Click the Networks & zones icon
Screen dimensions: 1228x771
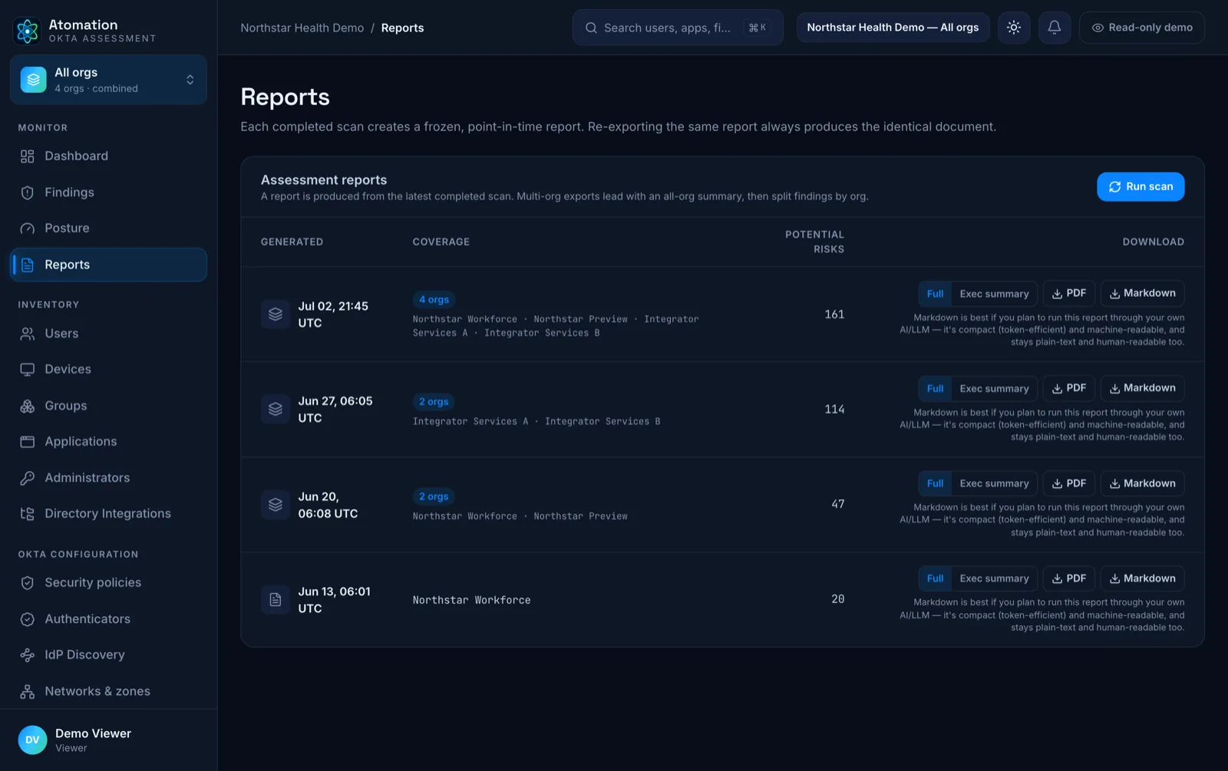[x=28, y=691]
